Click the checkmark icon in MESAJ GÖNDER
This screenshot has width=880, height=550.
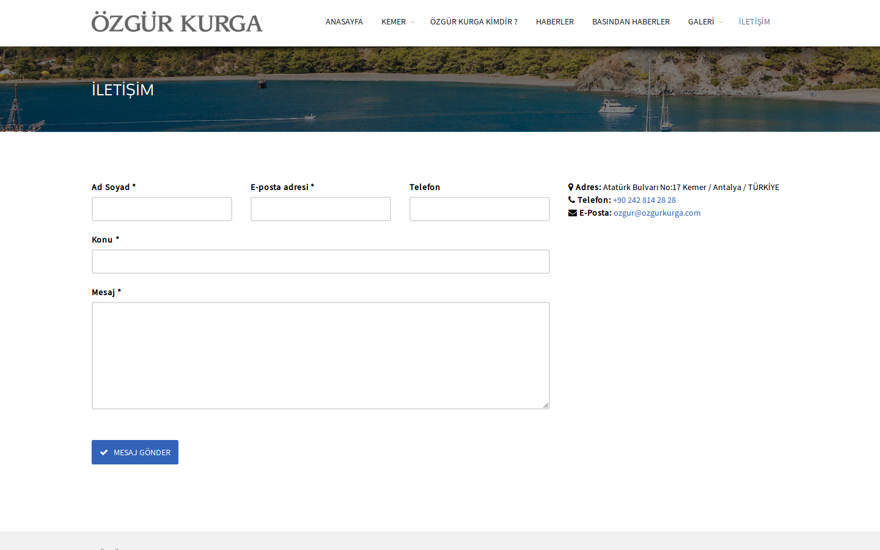tap(104, 453)
